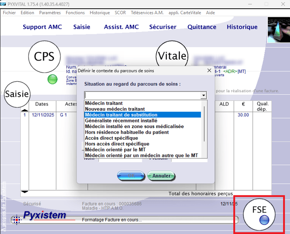Close the parcours de soins dialog

click(209, 71)
